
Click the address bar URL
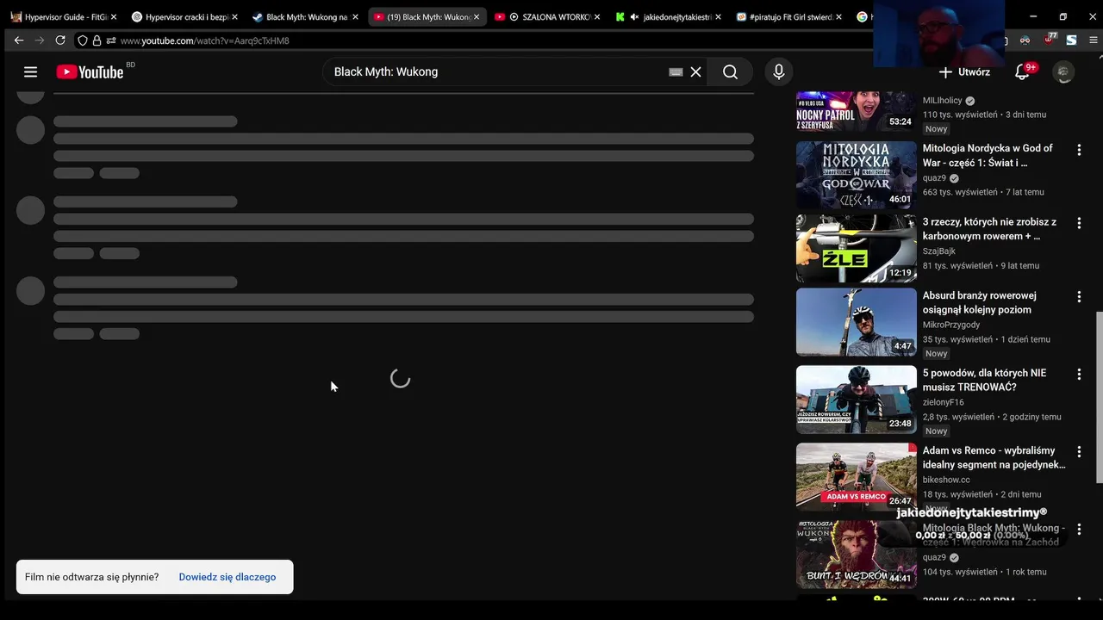(x=205, y=40)
